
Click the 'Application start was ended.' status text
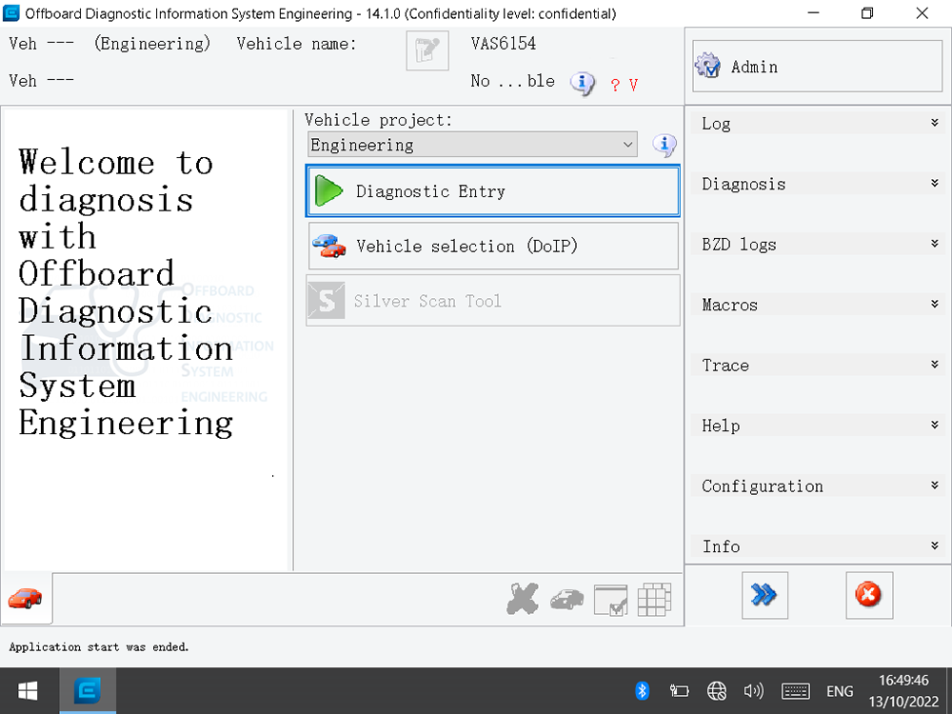click(x=99, y=647)
